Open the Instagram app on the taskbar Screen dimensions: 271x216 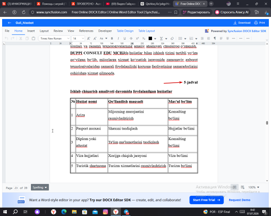pyautogui.click(x=105, y=212)
